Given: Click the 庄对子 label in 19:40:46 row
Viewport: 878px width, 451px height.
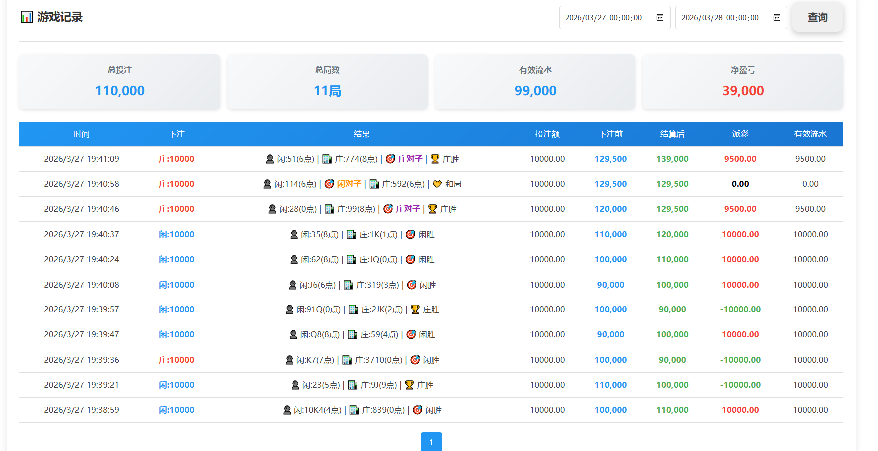Looking at the screenshot, I should tap(408, 209).
